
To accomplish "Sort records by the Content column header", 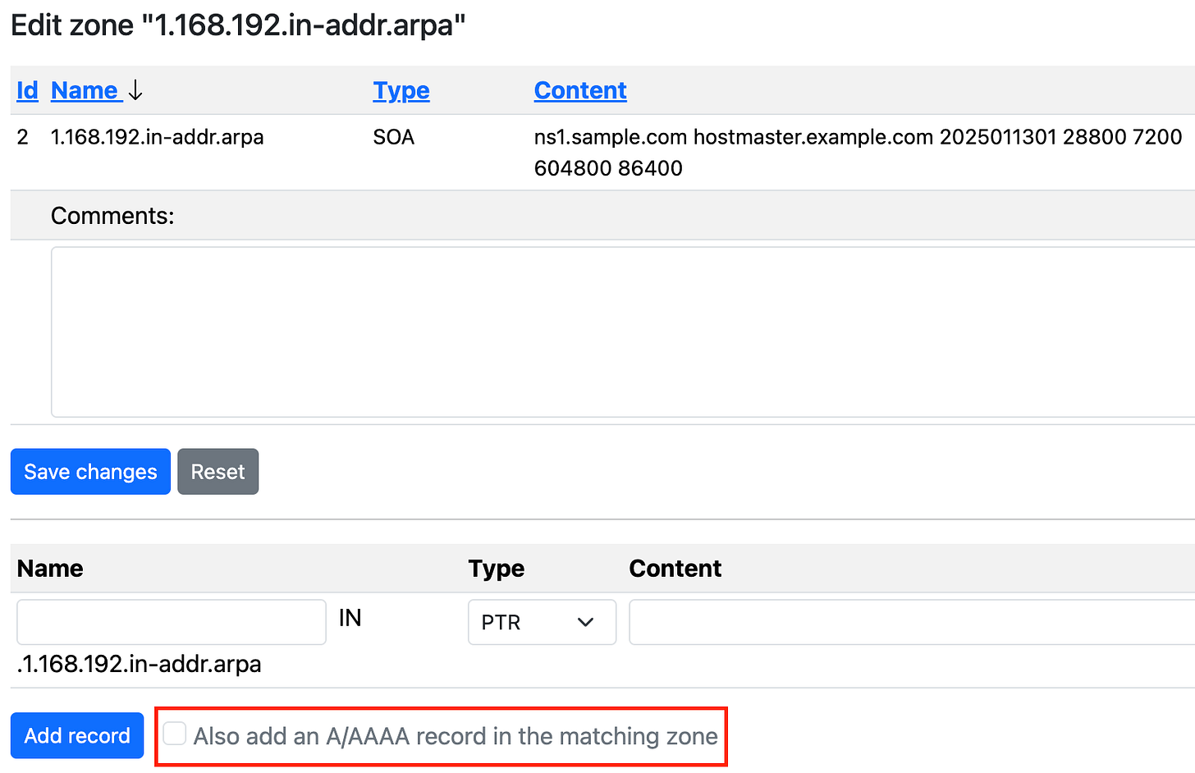I will (580, 90).
